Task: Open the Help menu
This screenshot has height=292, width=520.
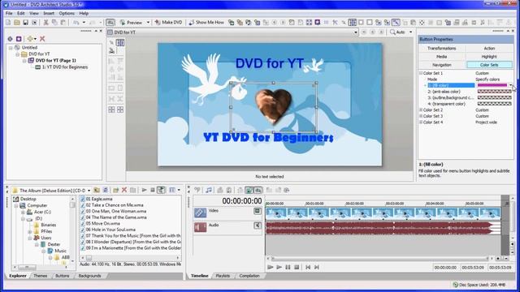Action: pyautogui.click(x=84, y=13)
